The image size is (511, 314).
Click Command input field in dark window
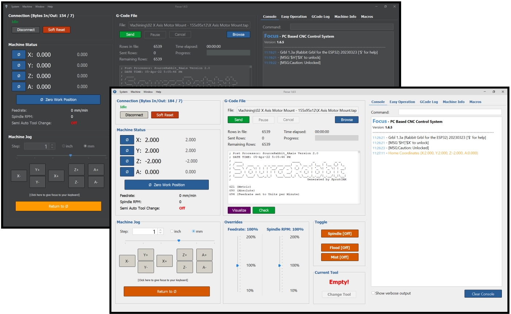(x=342, y=27)
